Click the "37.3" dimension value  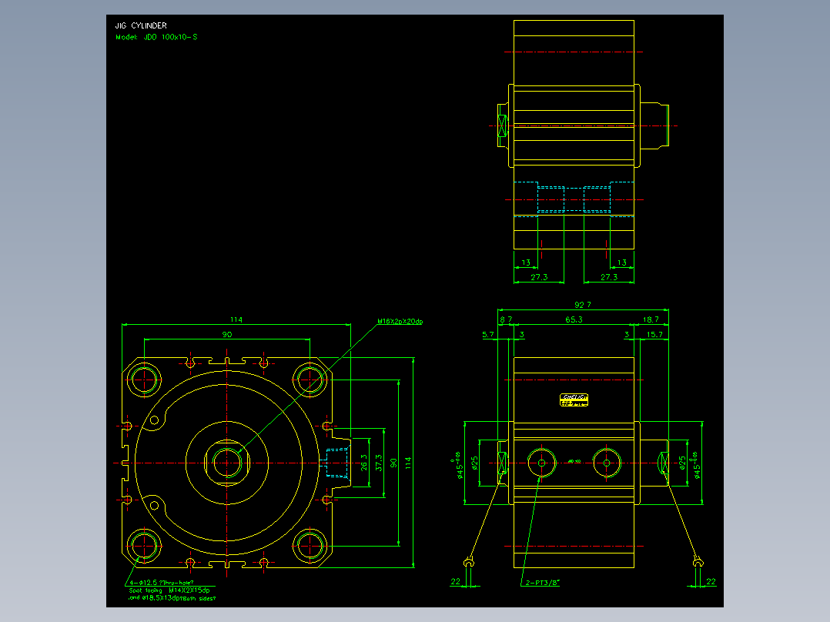(x=379, y=463)
